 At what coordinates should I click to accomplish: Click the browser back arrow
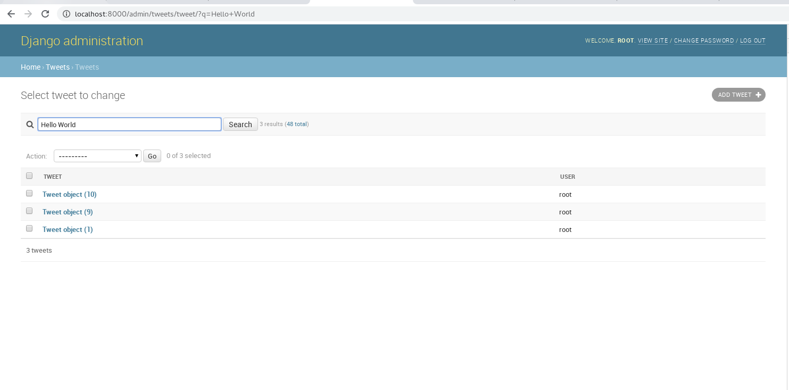[x=11, y=14]
